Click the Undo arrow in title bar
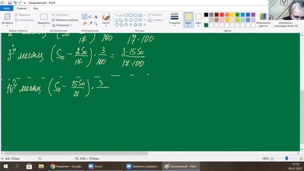Viewport: 304px width, 171px height. point(15,3)
